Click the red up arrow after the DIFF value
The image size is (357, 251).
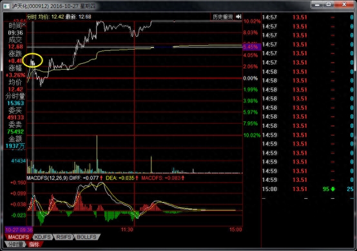[x=101, y=178]
